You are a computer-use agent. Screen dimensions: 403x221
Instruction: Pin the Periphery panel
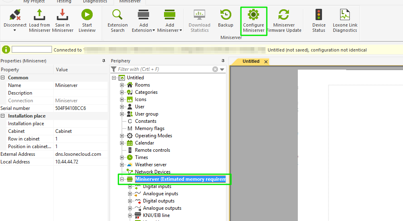(x=223, y=61)
